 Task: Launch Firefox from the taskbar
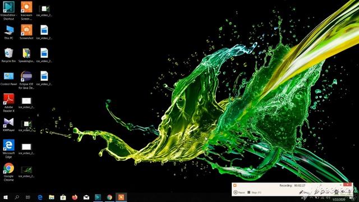click(x=75, y=197)
